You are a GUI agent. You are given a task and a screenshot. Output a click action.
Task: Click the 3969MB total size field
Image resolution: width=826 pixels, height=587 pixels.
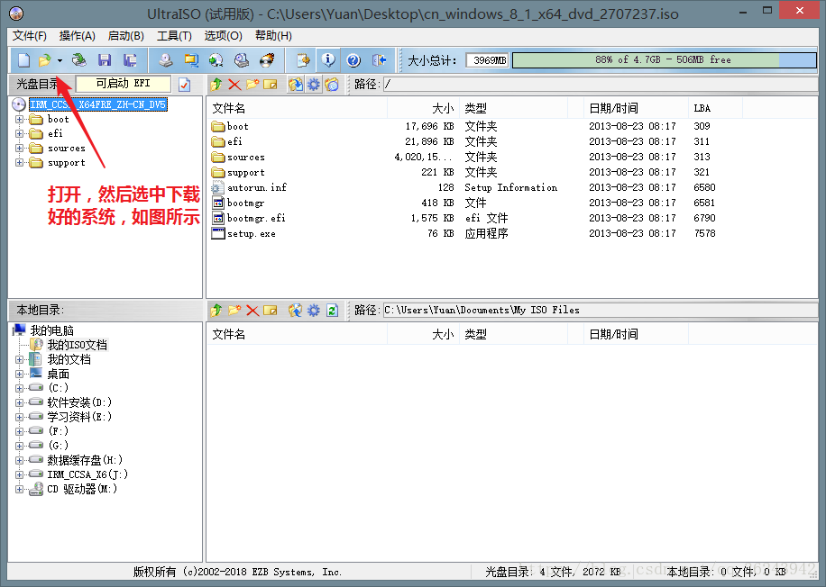click(x=487, y=60)
